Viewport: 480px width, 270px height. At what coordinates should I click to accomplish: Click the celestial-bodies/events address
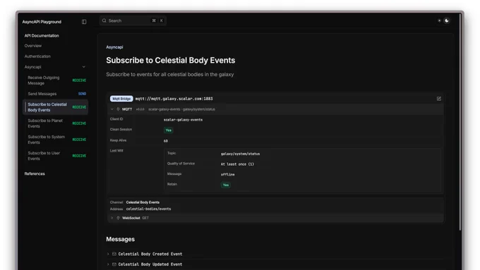pos(148,209)
